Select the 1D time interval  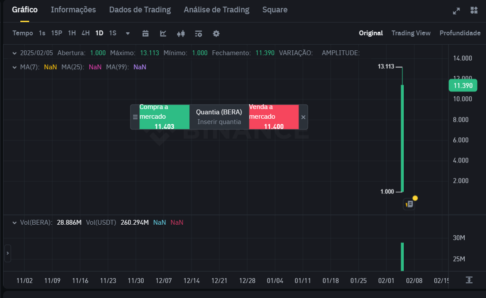(99, 33)
